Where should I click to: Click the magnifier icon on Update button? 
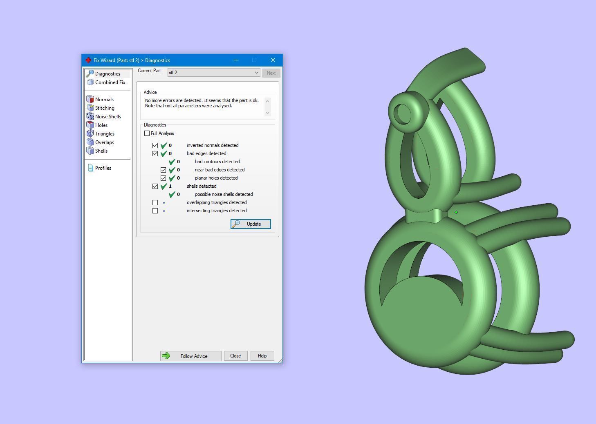[236, 224]
